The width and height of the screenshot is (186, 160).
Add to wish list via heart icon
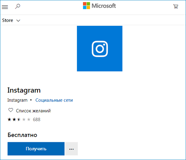pyautogui.click(x=11, y=110)
